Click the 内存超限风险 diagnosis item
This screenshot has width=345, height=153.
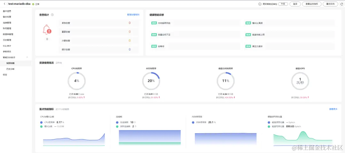tap(195, 23)
